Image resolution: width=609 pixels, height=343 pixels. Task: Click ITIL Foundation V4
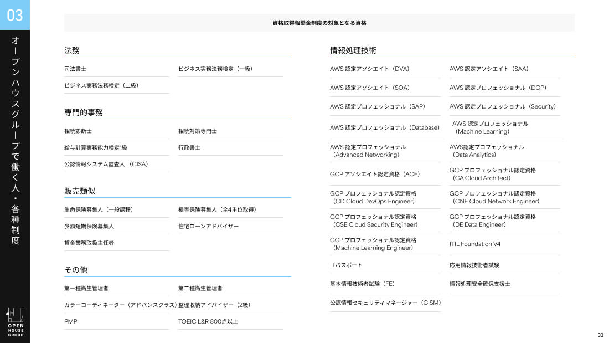pos(475,244)
